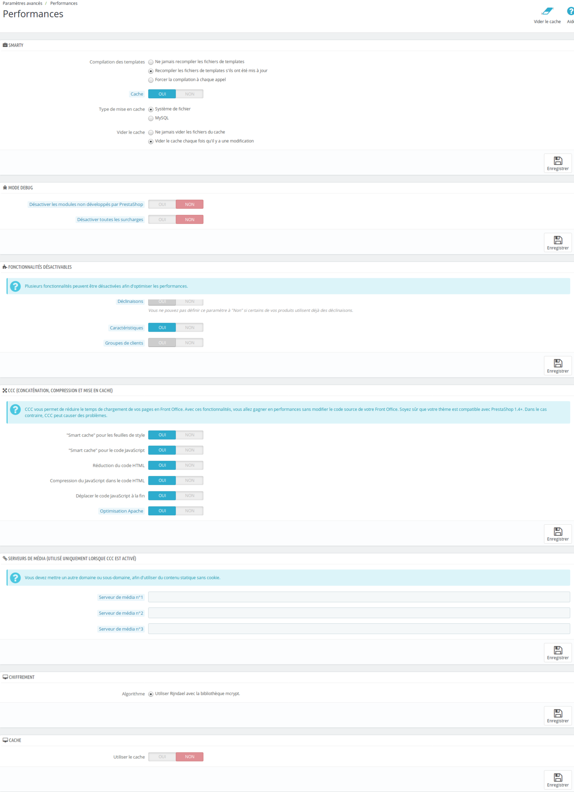Screen dimensions: 574x792
Task: Click the CHIFFREMENT section header
Action: pos(19,677)
